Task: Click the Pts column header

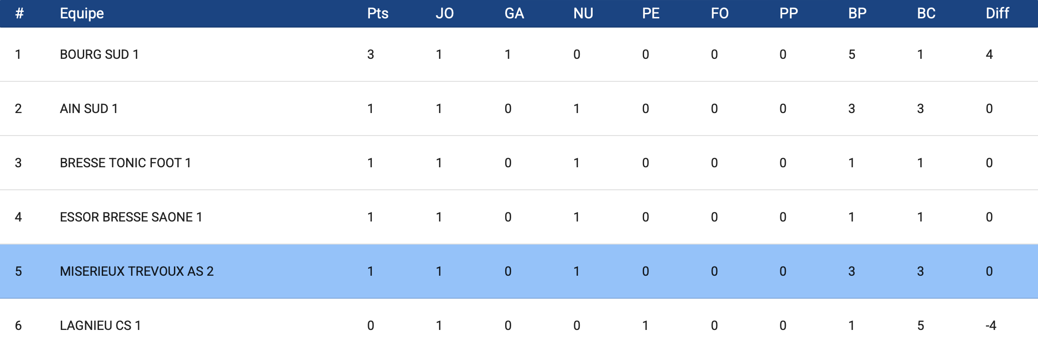Action: pos(378,13)
